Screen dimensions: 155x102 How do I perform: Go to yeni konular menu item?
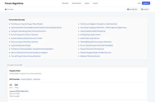tap(76, 3)
